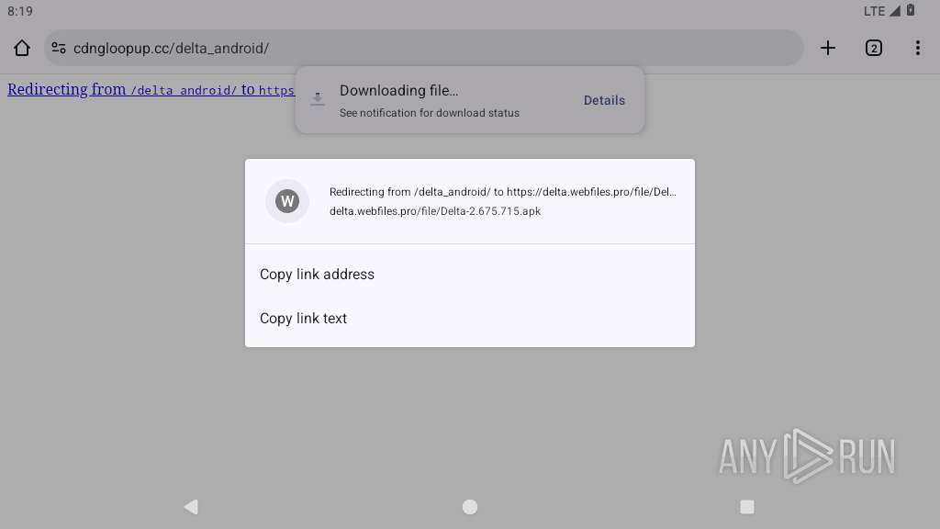The image size is (940, 529).
Task: Click the battery status icon
Action: [911, 10]
